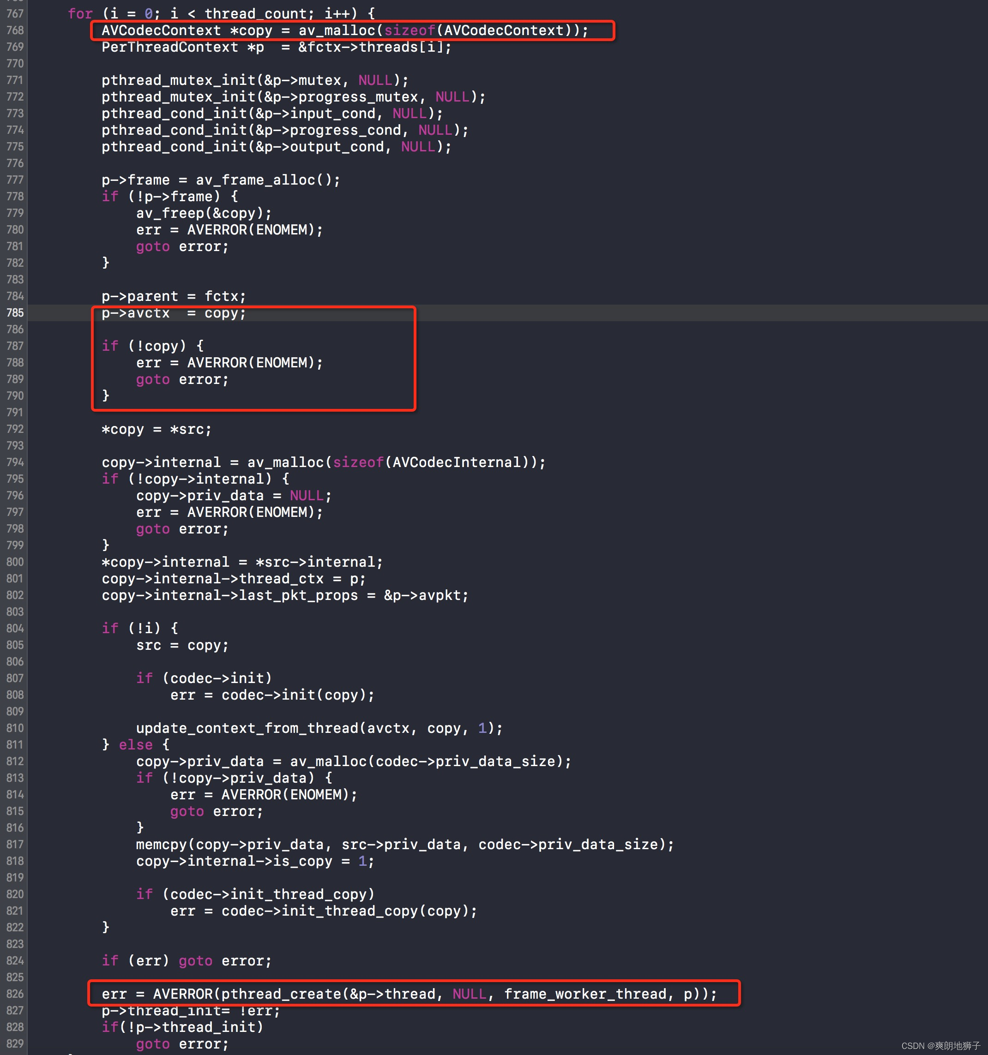Click copy->priv_data = NULL line
The height and width of the screenshot is (1055, 988).
click(x=234, y=495)
